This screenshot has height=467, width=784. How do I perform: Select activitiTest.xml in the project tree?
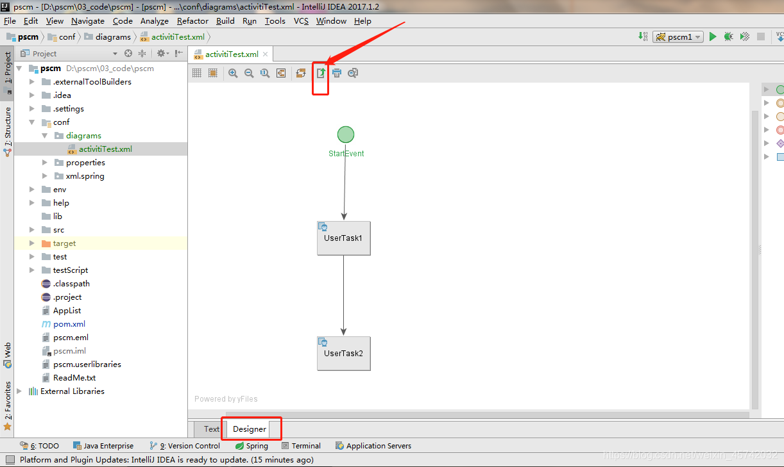tap(101, 149)
